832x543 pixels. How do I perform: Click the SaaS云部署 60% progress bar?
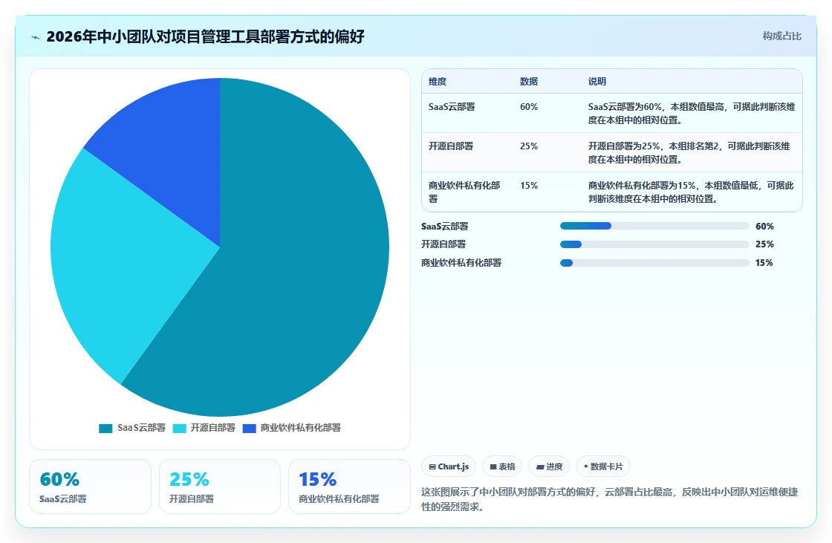click(654, 226)
